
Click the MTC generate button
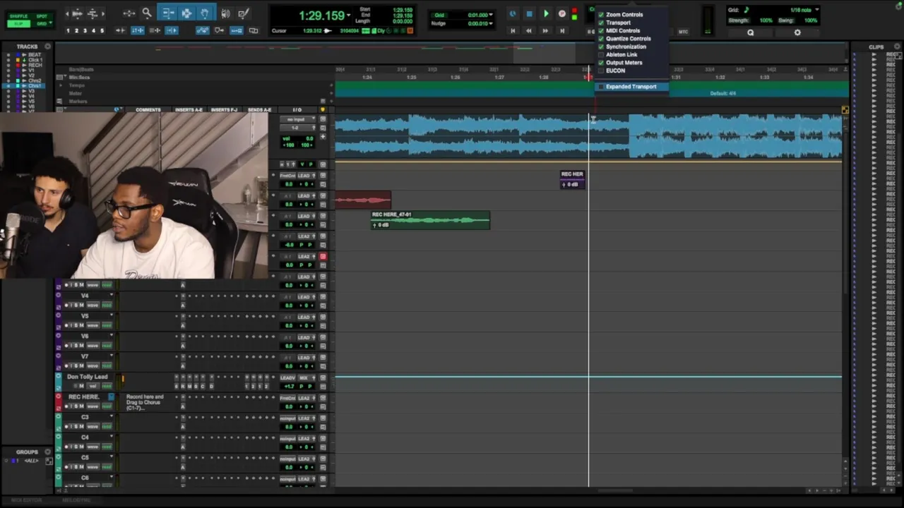pos(683,32)
